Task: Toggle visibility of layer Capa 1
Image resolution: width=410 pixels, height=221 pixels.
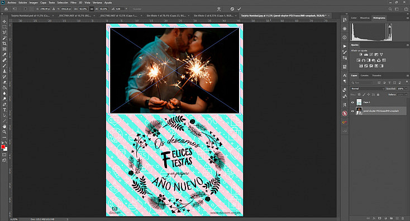Action: pos(352,102)
